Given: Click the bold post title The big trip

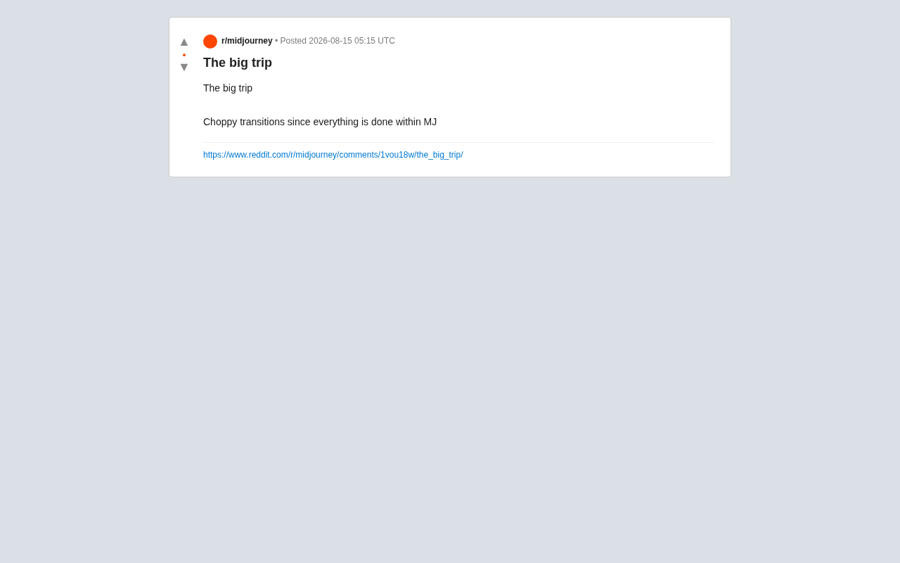Looking at the screenshot, I should pyautogui.click(x=238, y=63).
